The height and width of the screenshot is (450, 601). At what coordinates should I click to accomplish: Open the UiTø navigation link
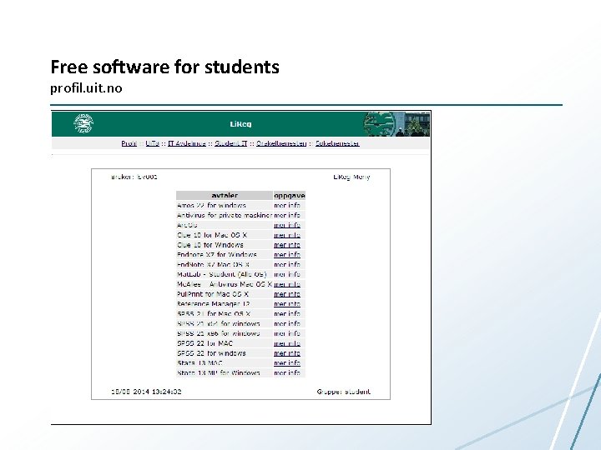pyautogui.click(x=152, y=143)
